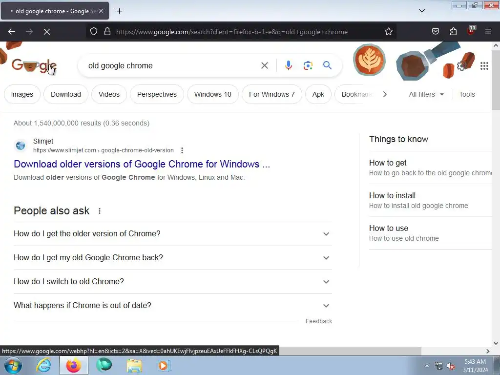Open the Extensions puzzle icon
Viewport: 500px width, 375px height.
[453, 32]
